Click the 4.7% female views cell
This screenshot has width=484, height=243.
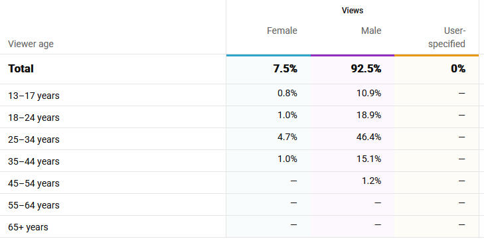(287, 137)
